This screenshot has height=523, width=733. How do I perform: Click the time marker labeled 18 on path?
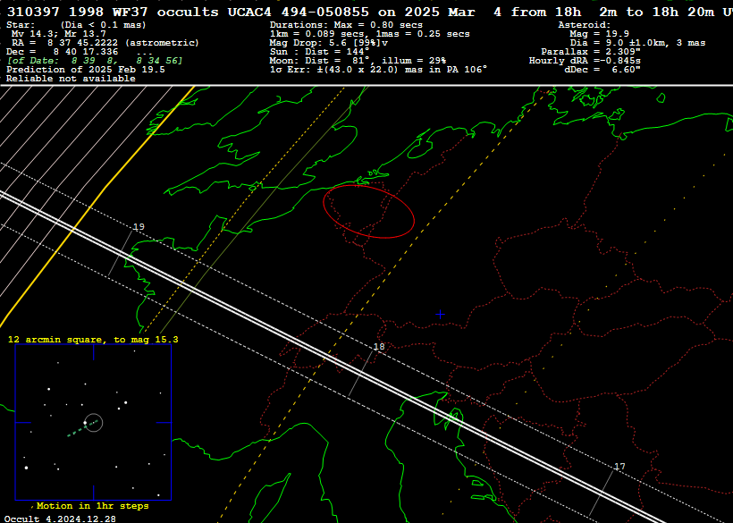[379, 347]
